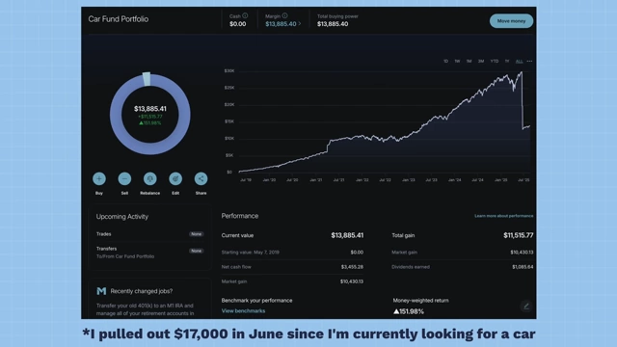Open the chart more-options ellipsis

point(529,61)
